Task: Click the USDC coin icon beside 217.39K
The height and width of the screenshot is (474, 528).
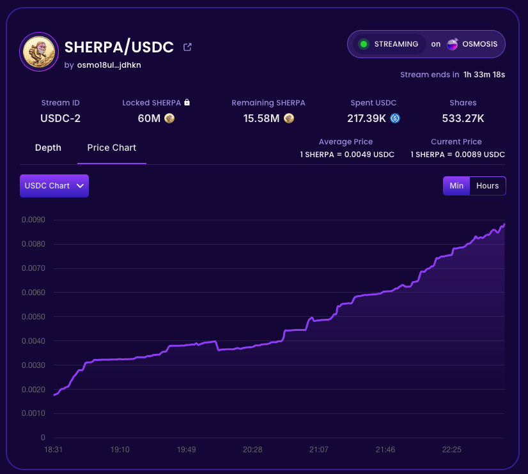Action: pyautogui.click(x=395, y=118)
